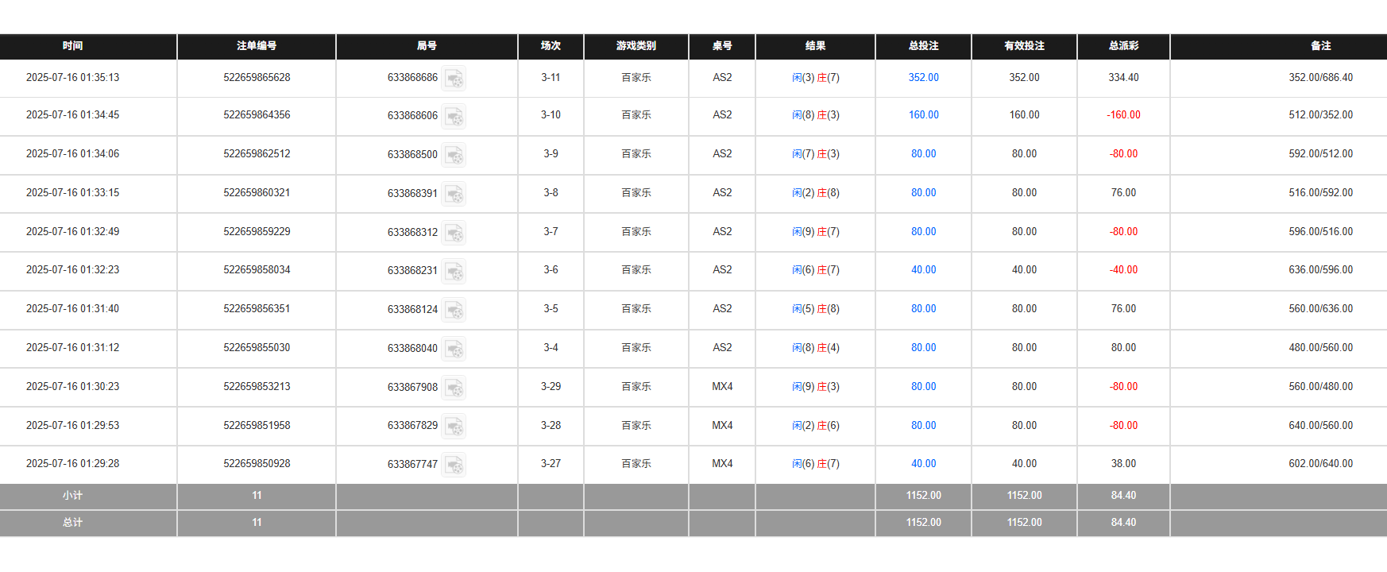Play the recording for round 633868312
Image resolution: width=1387 pixels, height=572 pixels.
[454, 233]
